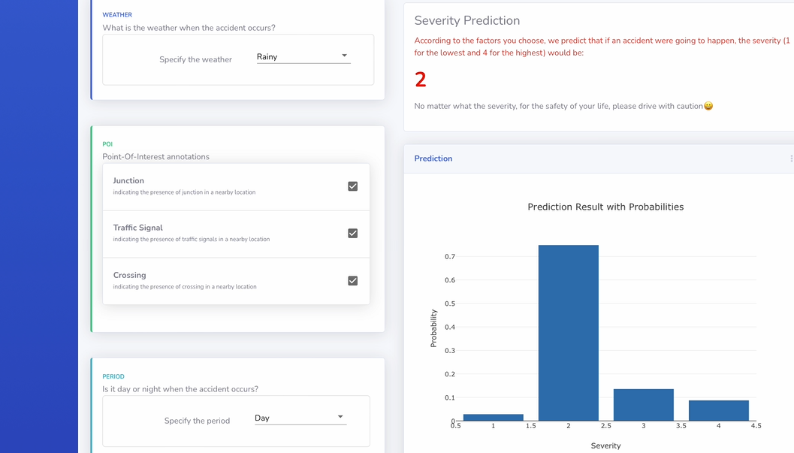Click the severity 3 bar in chart
Image resolution: width=794 pixels, height=453 pixels.
[643, 405]
